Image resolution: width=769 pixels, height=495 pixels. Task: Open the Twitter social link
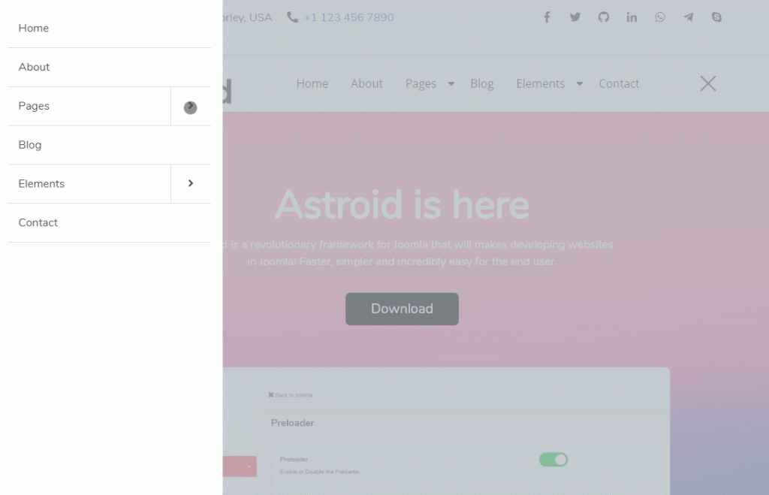click(575, 17)
